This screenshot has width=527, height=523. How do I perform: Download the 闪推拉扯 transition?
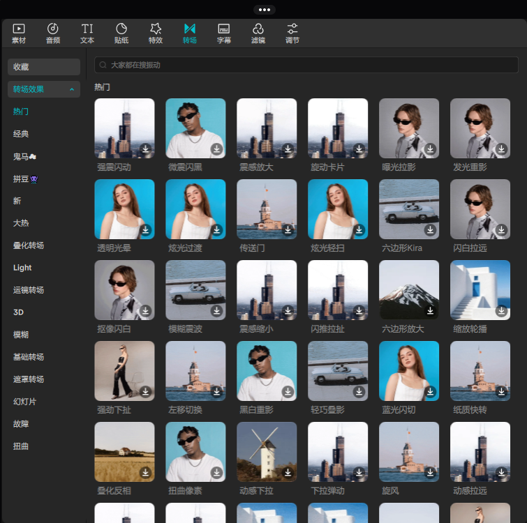pyautogui.click(x=359, y=310)
